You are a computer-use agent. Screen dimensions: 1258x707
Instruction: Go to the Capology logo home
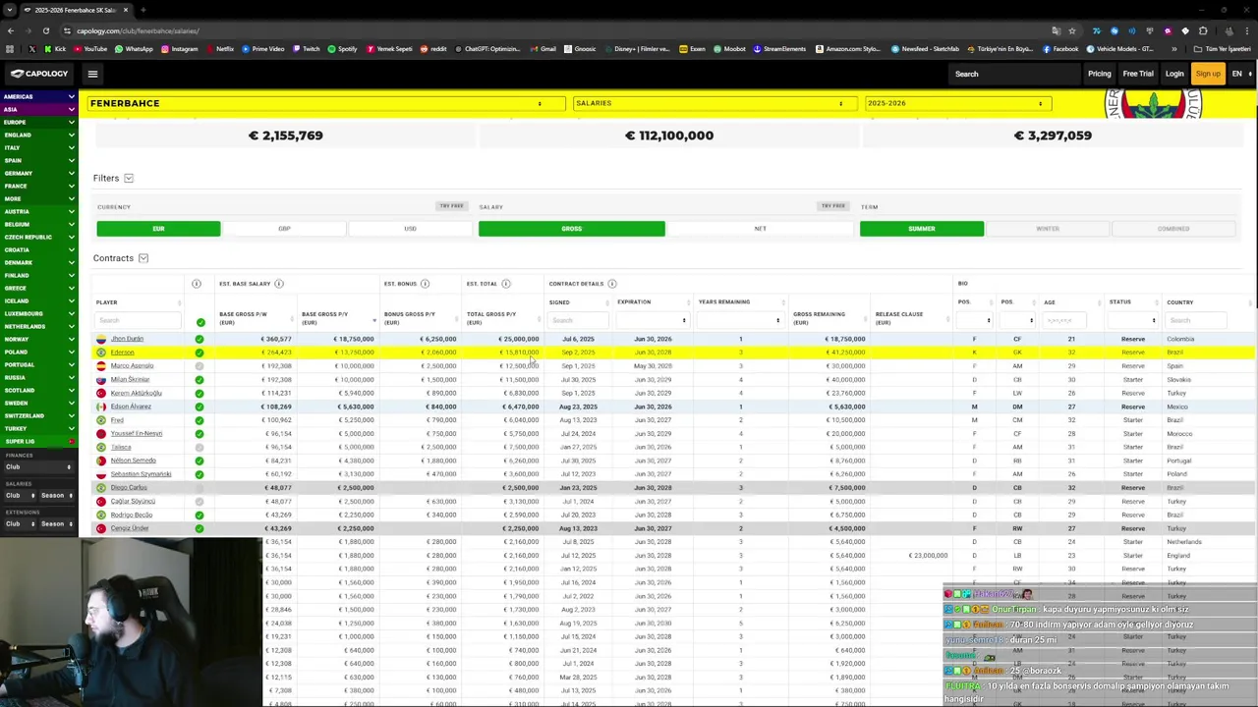39,74
